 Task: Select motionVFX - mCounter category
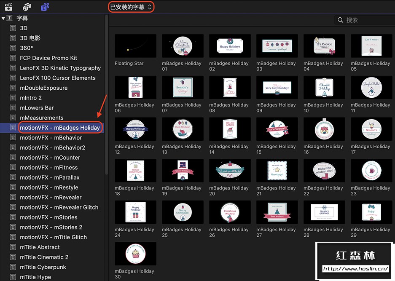coord(50,158)
